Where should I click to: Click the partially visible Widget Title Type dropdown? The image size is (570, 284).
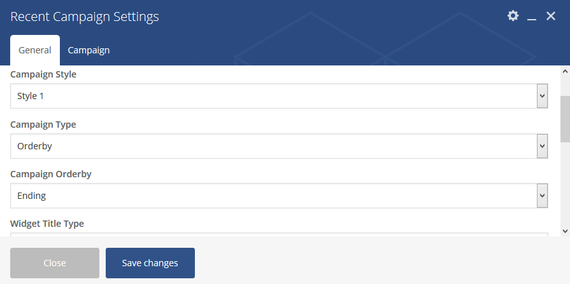pos(279,234)
